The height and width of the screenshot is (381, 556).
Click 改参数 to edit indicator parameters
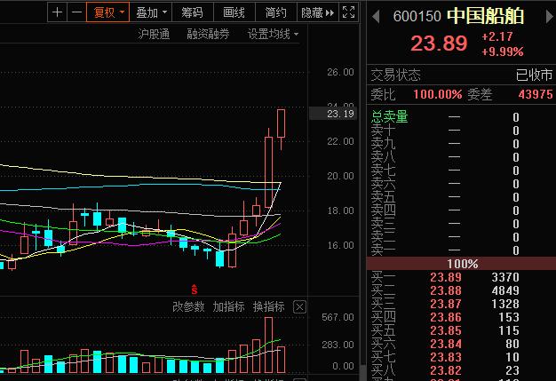coord(188,306)
